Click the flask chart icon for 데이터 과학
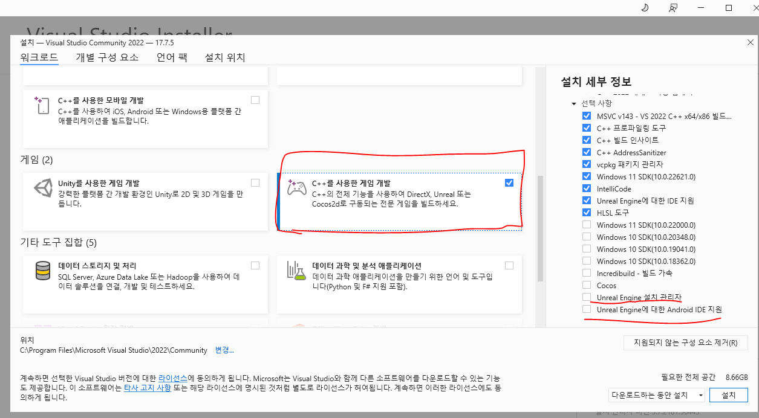The image size is (759, 418). (296, 271)
